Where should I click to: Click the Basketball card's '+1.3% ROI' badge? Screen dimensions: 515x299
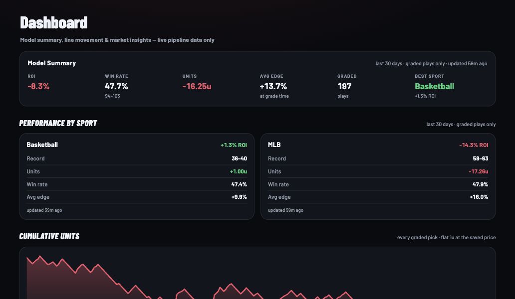click(234, 145)
